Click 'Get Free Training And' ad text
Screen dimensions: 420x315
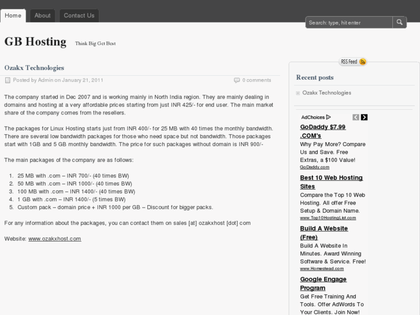328,297
